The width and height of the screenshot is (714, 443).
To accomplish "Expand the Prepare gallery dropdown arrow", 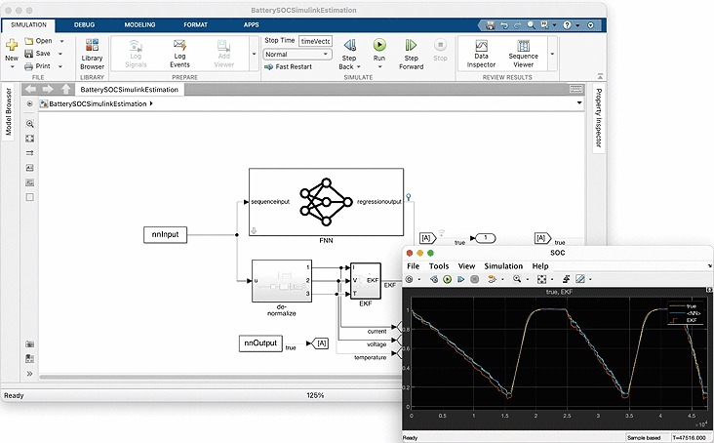I will click(254, 54).
